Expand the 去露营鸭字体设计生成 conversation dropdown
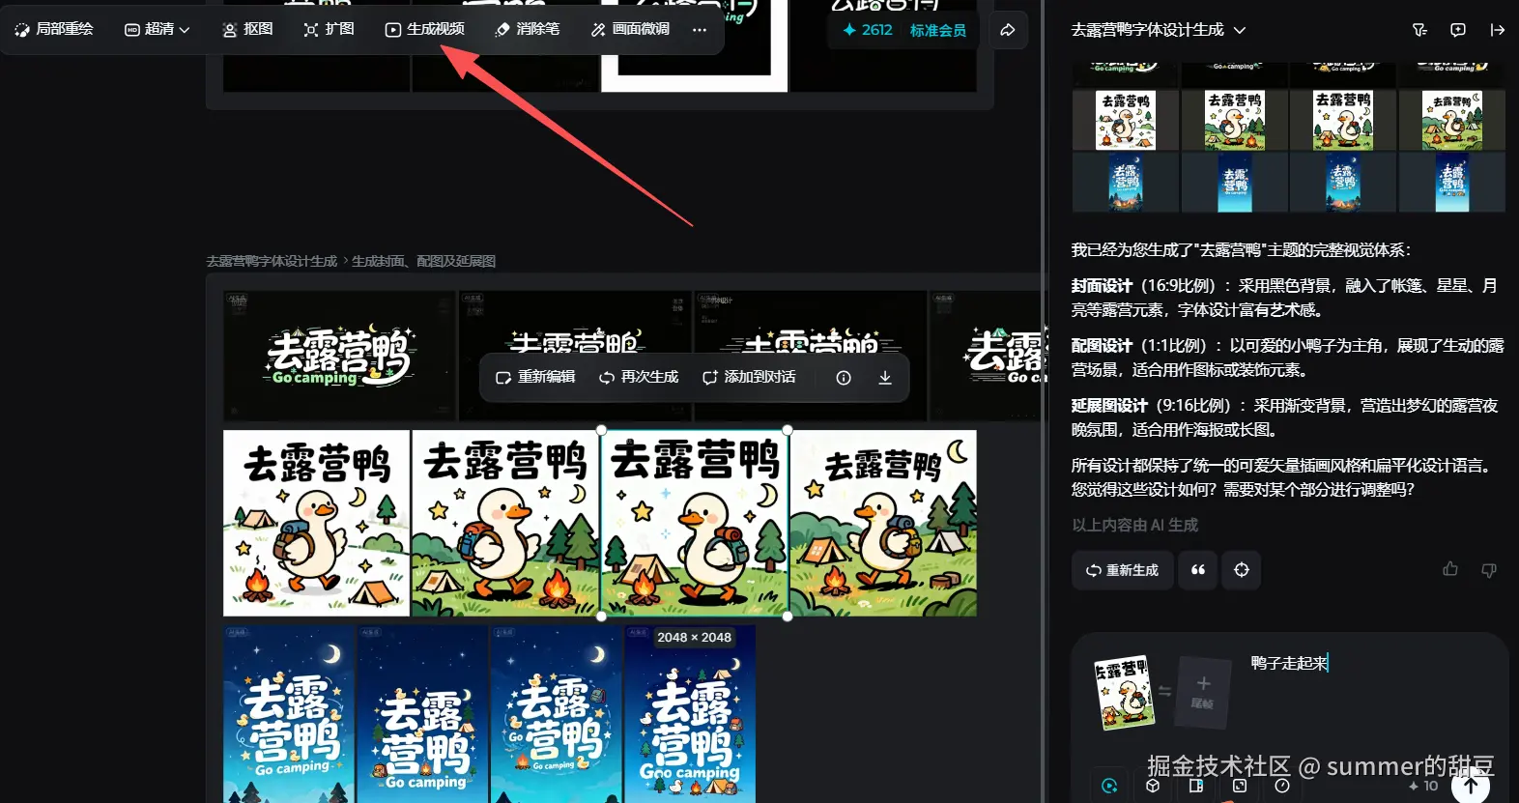 click(x=1158, y=30)
